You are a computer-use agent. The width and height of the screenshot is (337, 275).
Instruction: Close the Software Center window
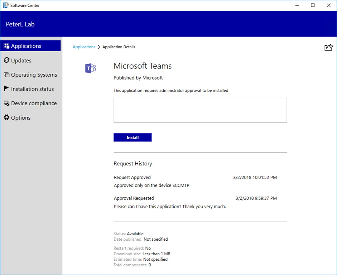(329, 5)
